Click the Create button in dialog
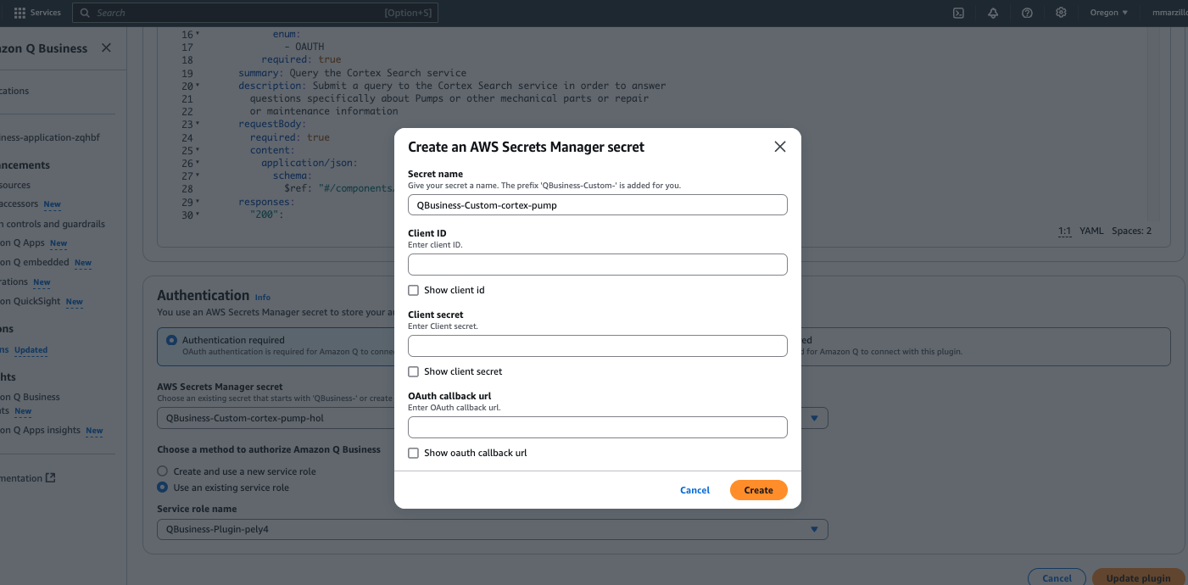Viewport: 1188px width, 585px height. [x=758, y=490]
